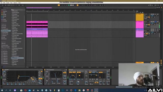Image resolution: width=163 pixels, height=92 pixels.
Task: Click the Link button in control bar
Action: click(3, 5)
